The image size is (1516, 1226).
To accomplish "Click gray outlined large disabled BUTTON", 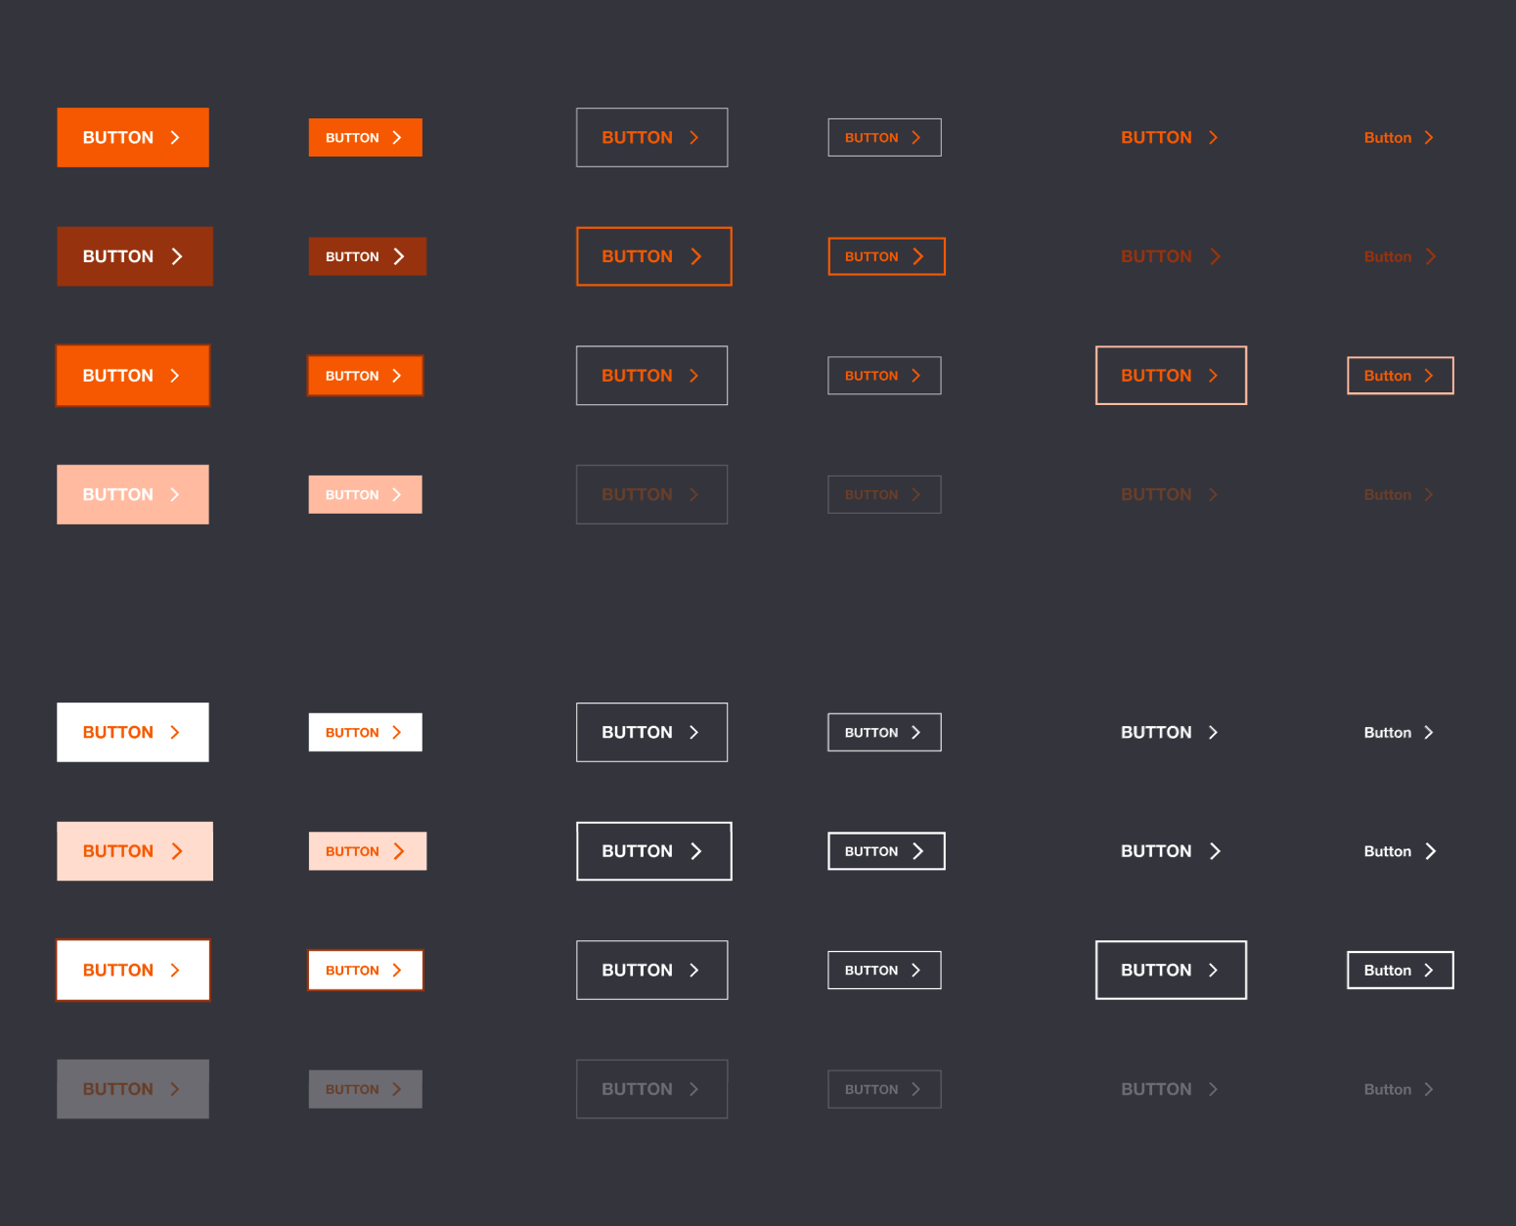I will (651, 1089).
